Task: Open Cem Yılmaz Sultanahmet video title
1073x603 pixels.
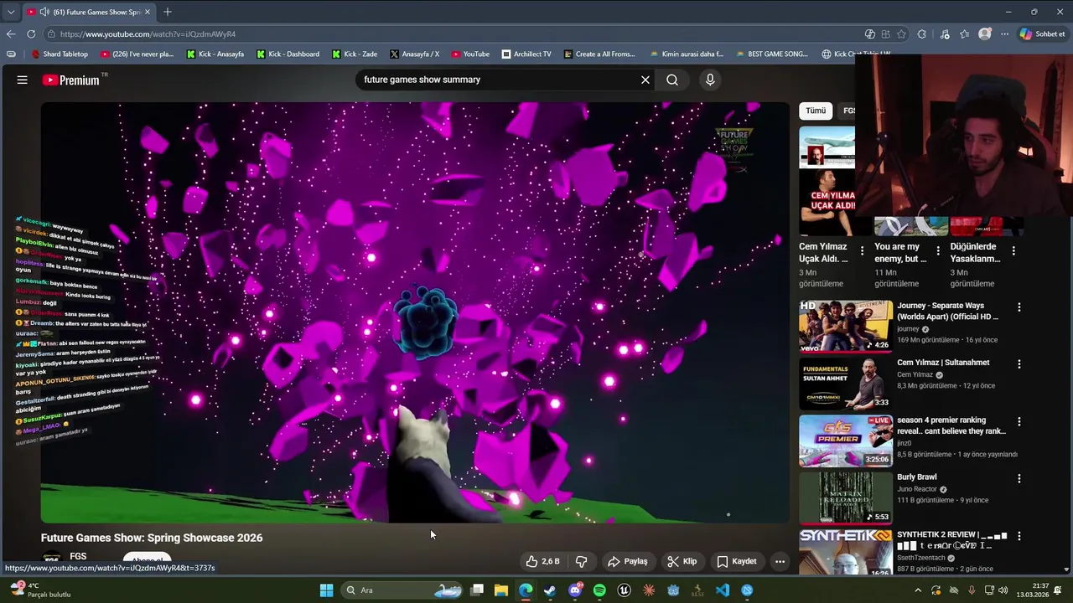Action: tap(943, 363)
